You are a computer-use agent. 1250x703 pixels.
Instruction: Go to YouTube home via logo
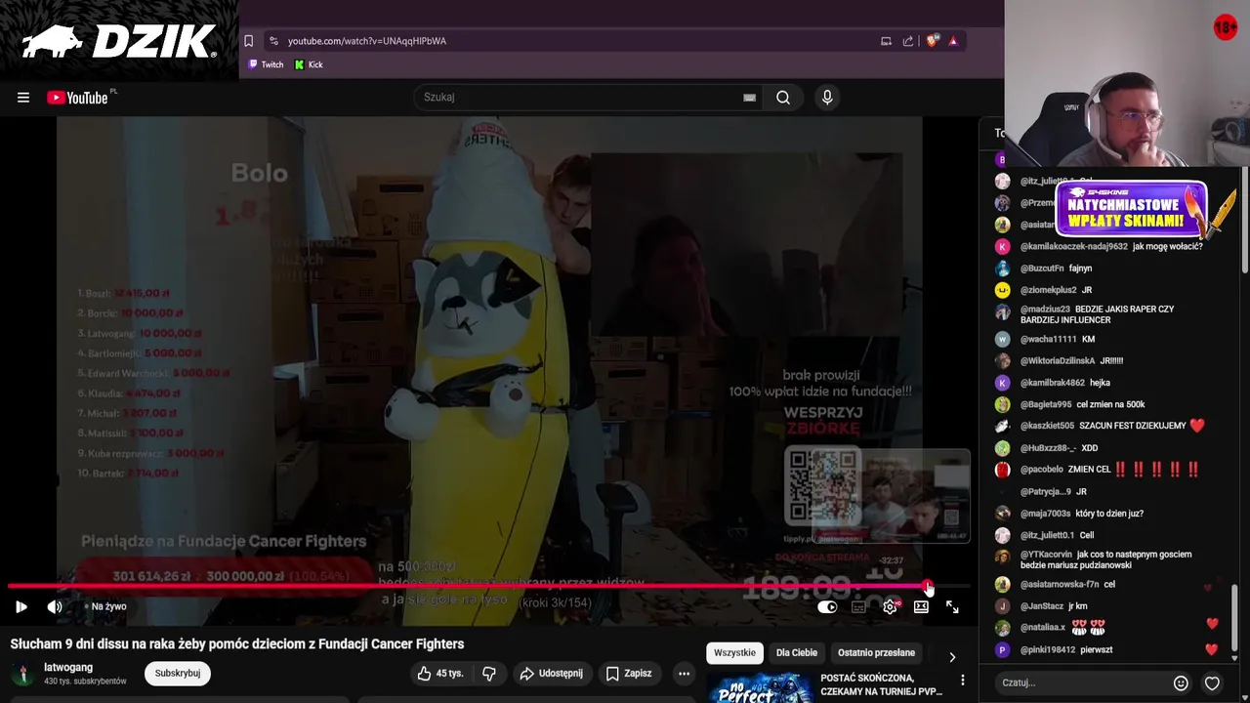(78, 98)
